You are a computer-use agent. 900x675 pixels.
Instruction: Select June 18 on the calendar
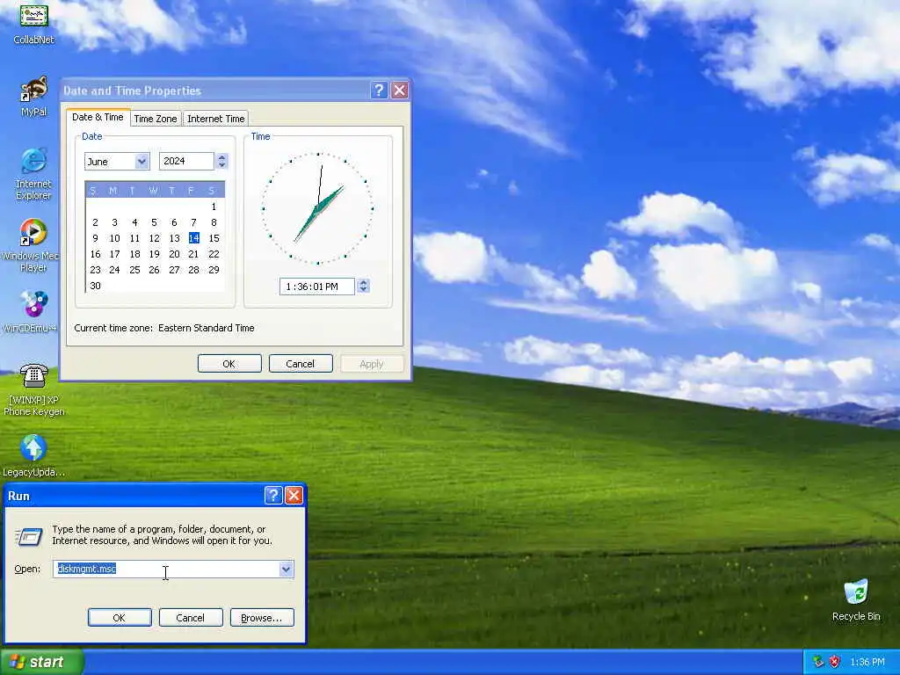pos(134,254)
